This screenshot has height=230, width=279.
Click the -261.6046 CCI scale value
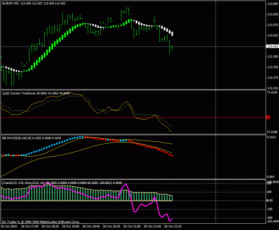click(273, 221)
